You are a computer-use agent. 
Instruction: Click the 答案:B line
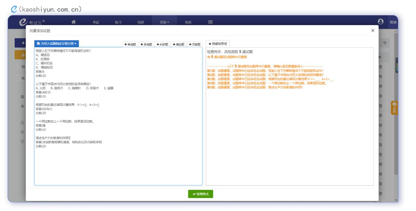click(40, 71)
